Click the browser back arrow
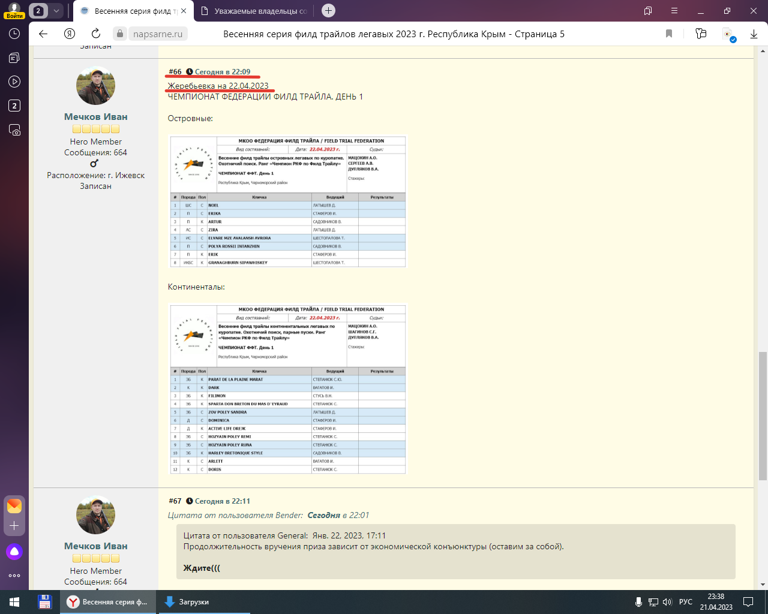The height and width of the screenshot is (614, 768). click(43, 34)
